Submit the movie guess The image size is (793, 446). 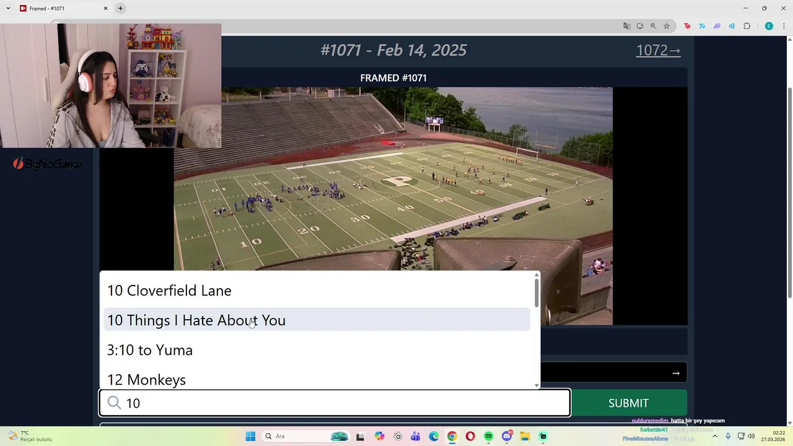(628, 403)
